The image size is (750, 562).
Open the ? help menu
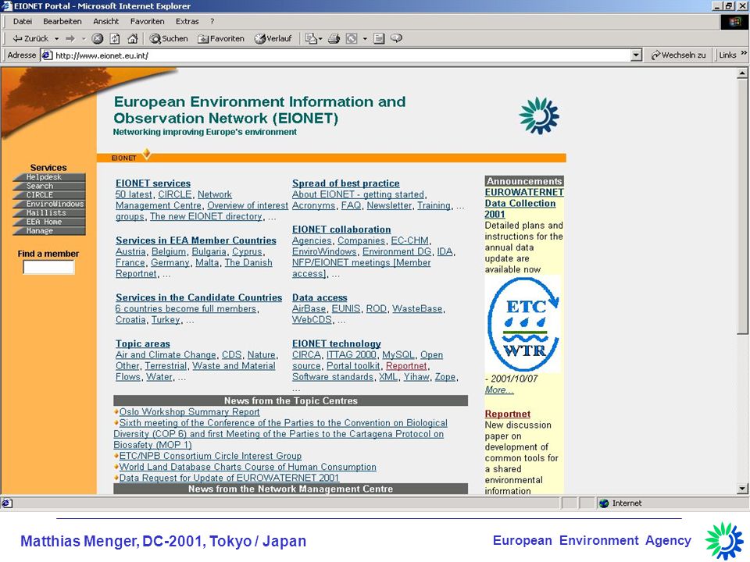click(212, 22)
